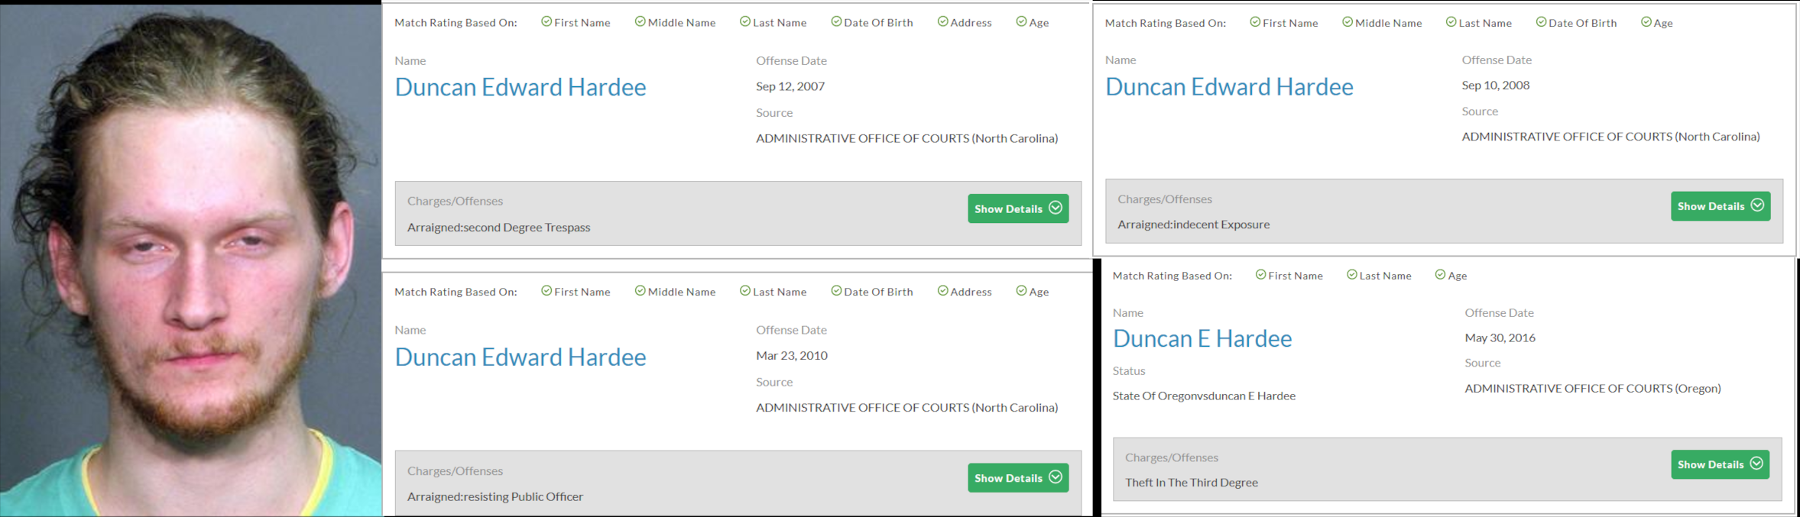Click First Name check icon in Sep 12, 2007 record
The width and height of the screenshot is (1800, 517).
coord(546,22)
